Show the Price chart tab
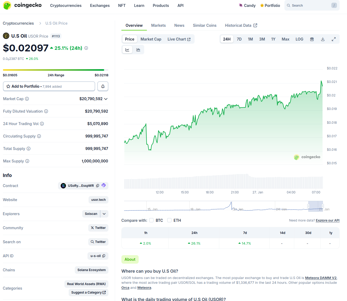Viewport: 347px width, 301px height. coord(130,39)
